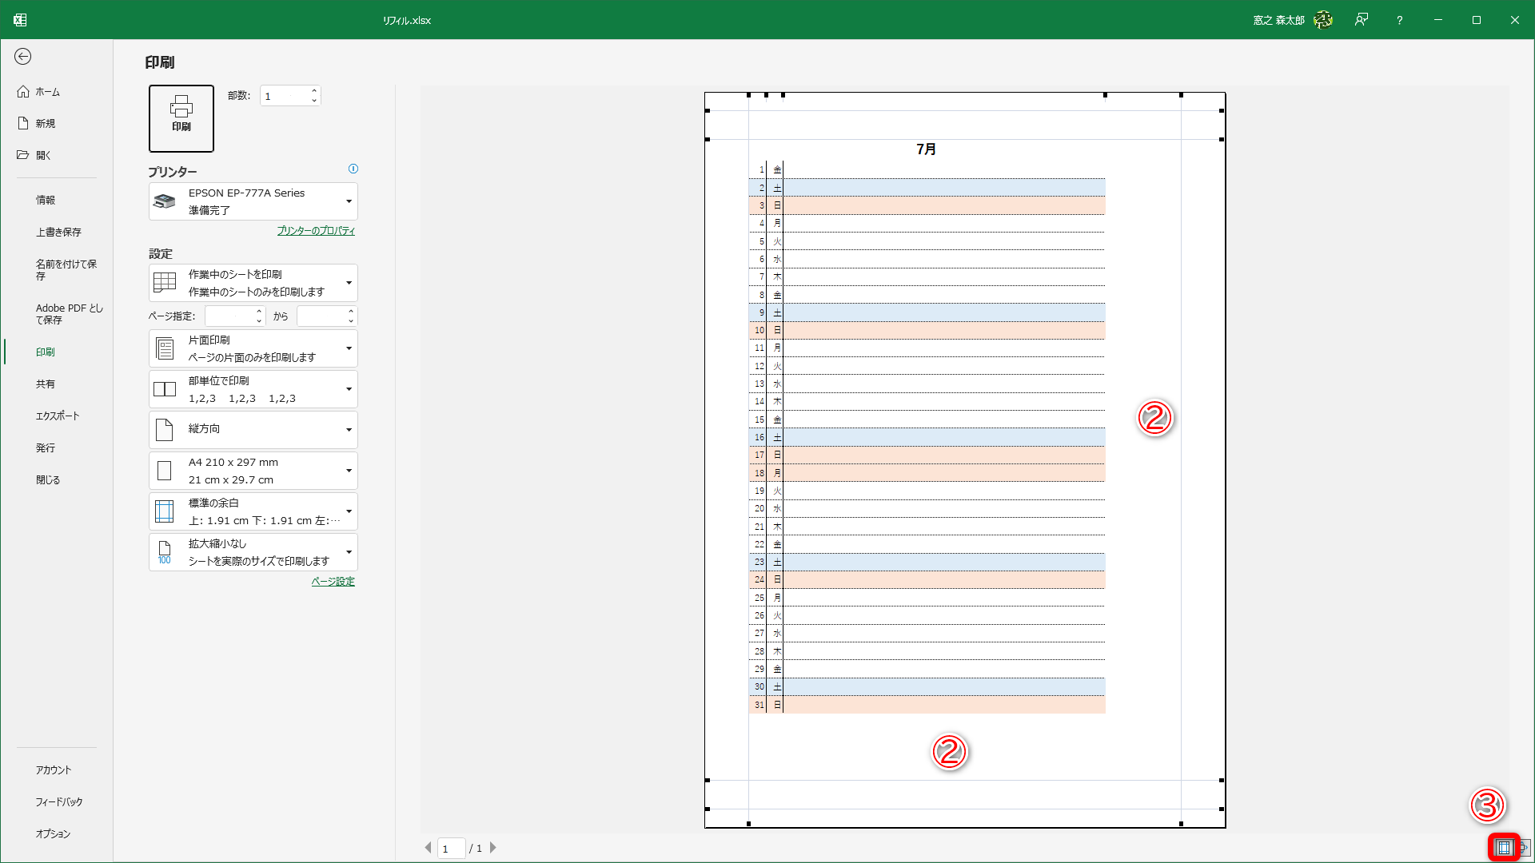Expand 作業中のシートを印刷 dropdown

point(253,283)
